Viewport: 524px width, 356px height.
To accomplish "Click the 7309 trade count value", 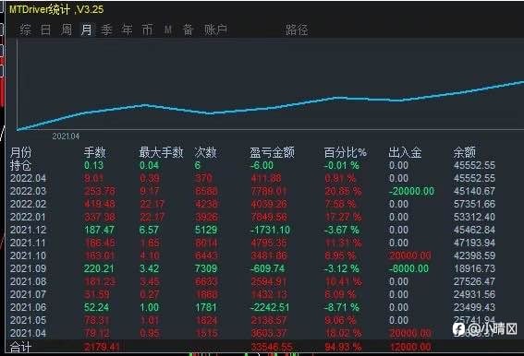I will tap(206, 268).
